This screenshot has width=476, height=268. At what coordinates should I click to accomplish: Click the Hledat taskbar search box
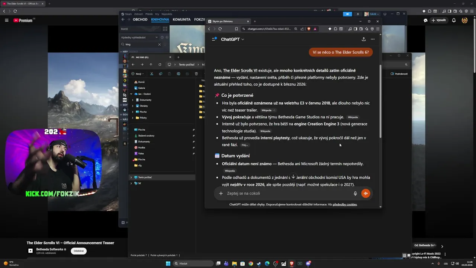click(x=193, y=264)
